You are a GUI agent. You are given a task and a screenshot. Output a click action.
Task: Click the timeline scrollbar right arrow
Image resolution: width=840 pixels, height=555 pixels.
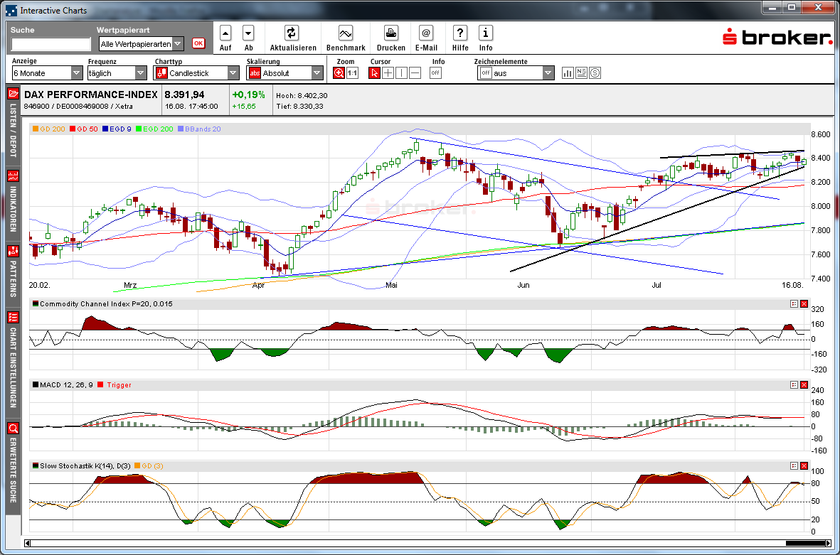pos(828,543)
